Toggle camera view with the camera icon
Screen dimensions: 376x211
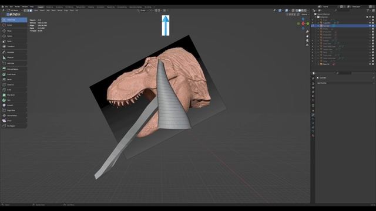pyautogui.click(x=307, y=40)
